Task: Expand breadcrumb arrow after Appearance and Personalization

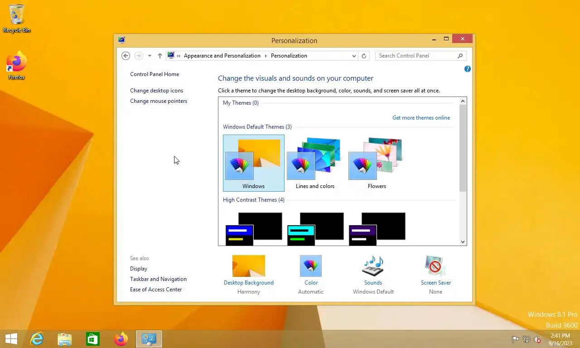Action: 266,56
